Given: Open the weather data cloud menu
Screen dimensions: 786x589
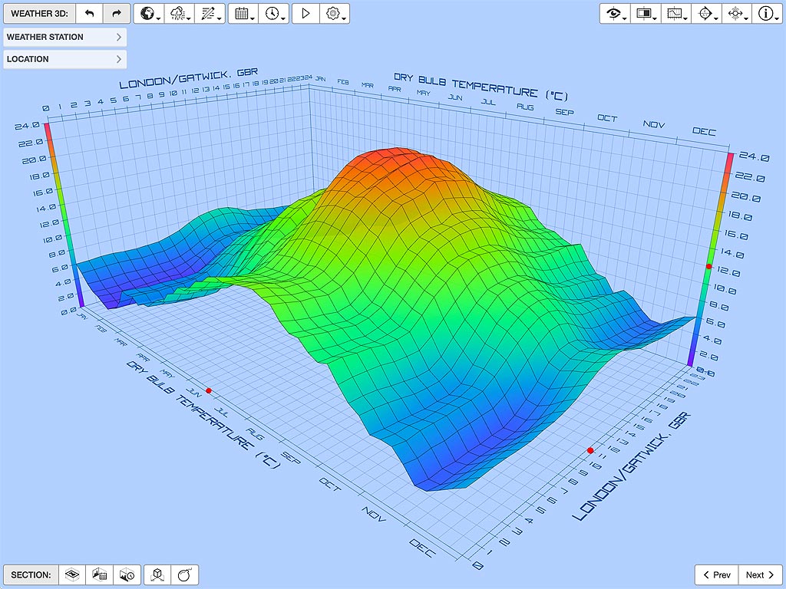Looking at the screenshot, I should (x=180, y=14).
